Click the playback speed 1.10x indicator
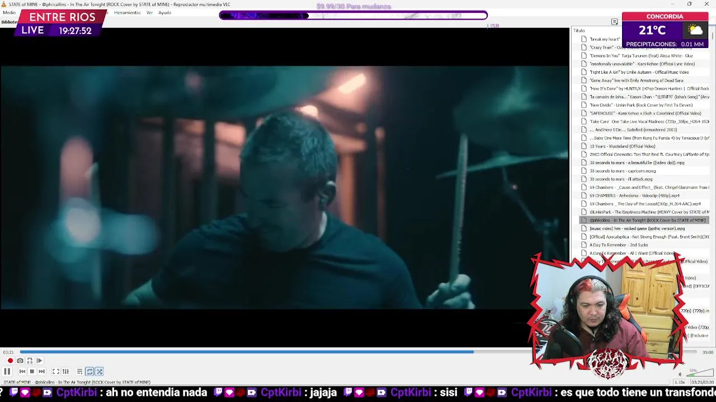The image size is (716, 402). (680, 382)
